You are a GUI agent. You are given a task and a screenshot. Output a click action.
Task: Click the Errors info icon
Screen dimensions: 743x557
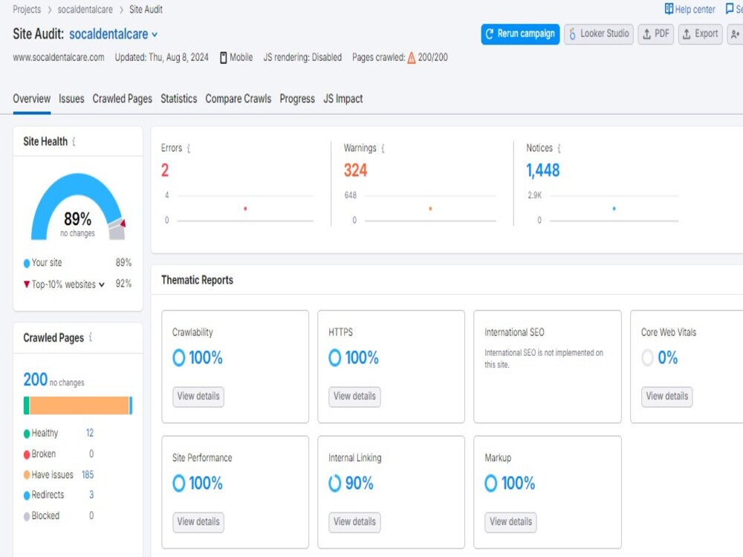point(189,149)
